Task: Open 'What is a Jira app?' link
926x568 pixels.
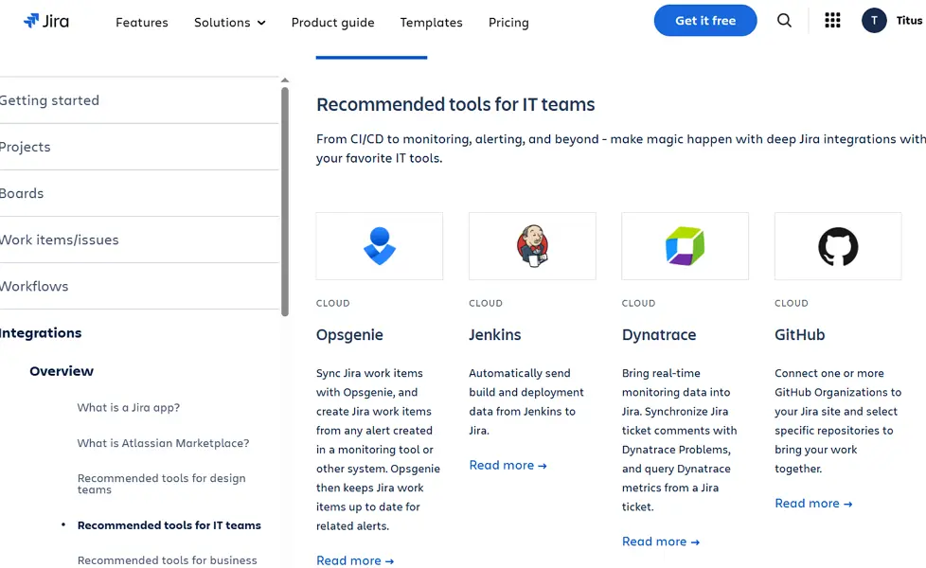Action: (128, 407)
